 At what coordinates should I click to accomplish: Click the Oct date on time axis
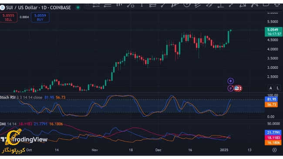(29, 150)
